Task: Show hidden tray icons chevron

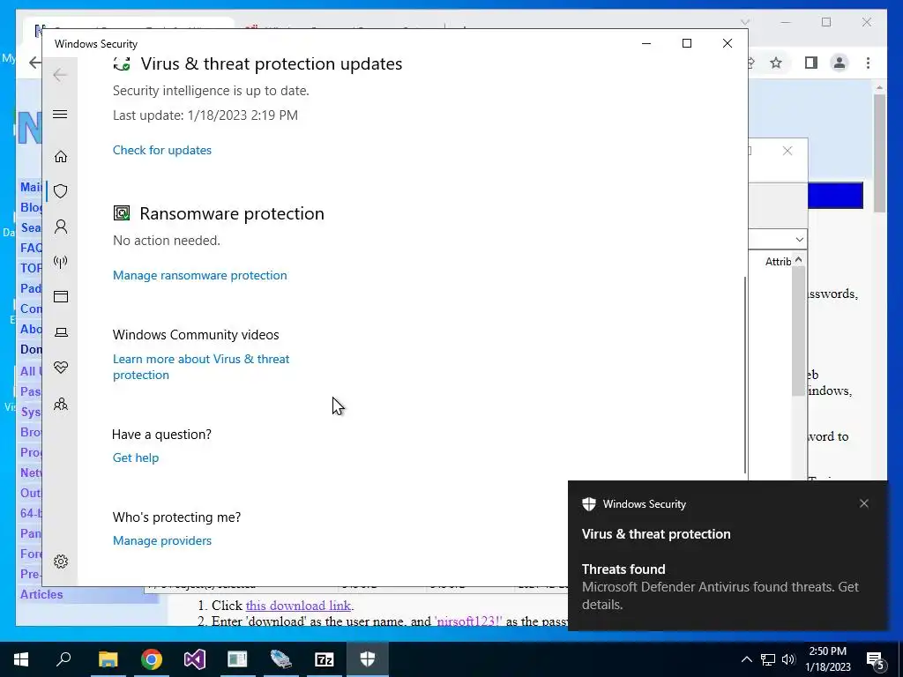Action: [x=746, y=659]
